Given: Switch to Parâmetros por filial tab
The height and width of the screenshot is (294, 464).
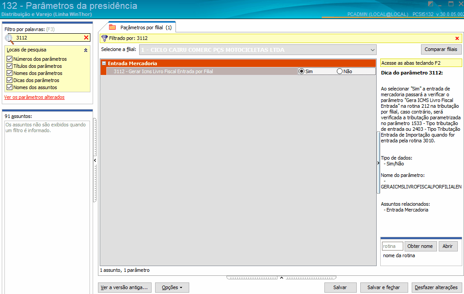Looking at the screenshot, I should 142,27.
